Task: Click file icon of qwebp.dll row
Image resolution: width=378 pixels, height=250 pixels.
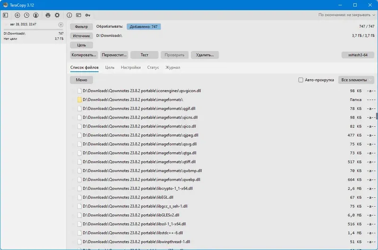Action: 79,180
